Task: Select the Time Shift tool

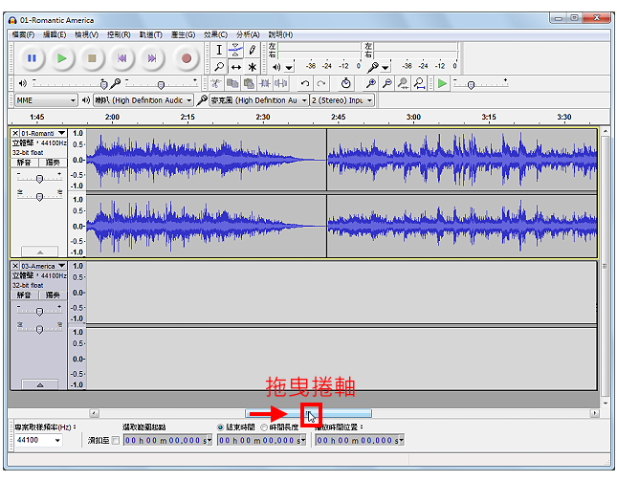Action: click(x=235, y=67)
